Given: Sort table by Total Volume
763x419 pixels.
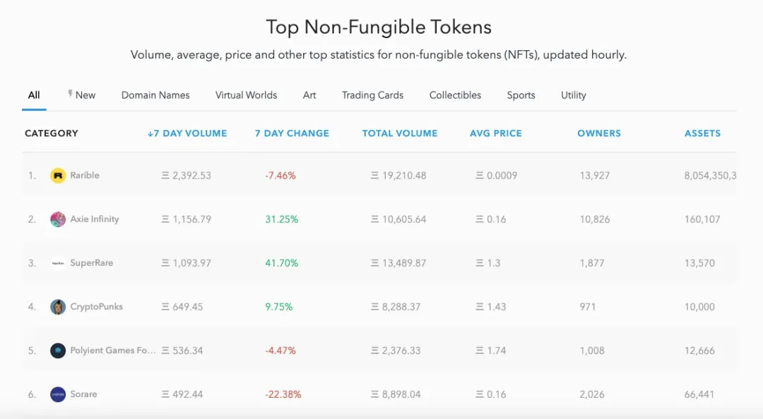Looking at the screenshot, I should coord(400,133).
